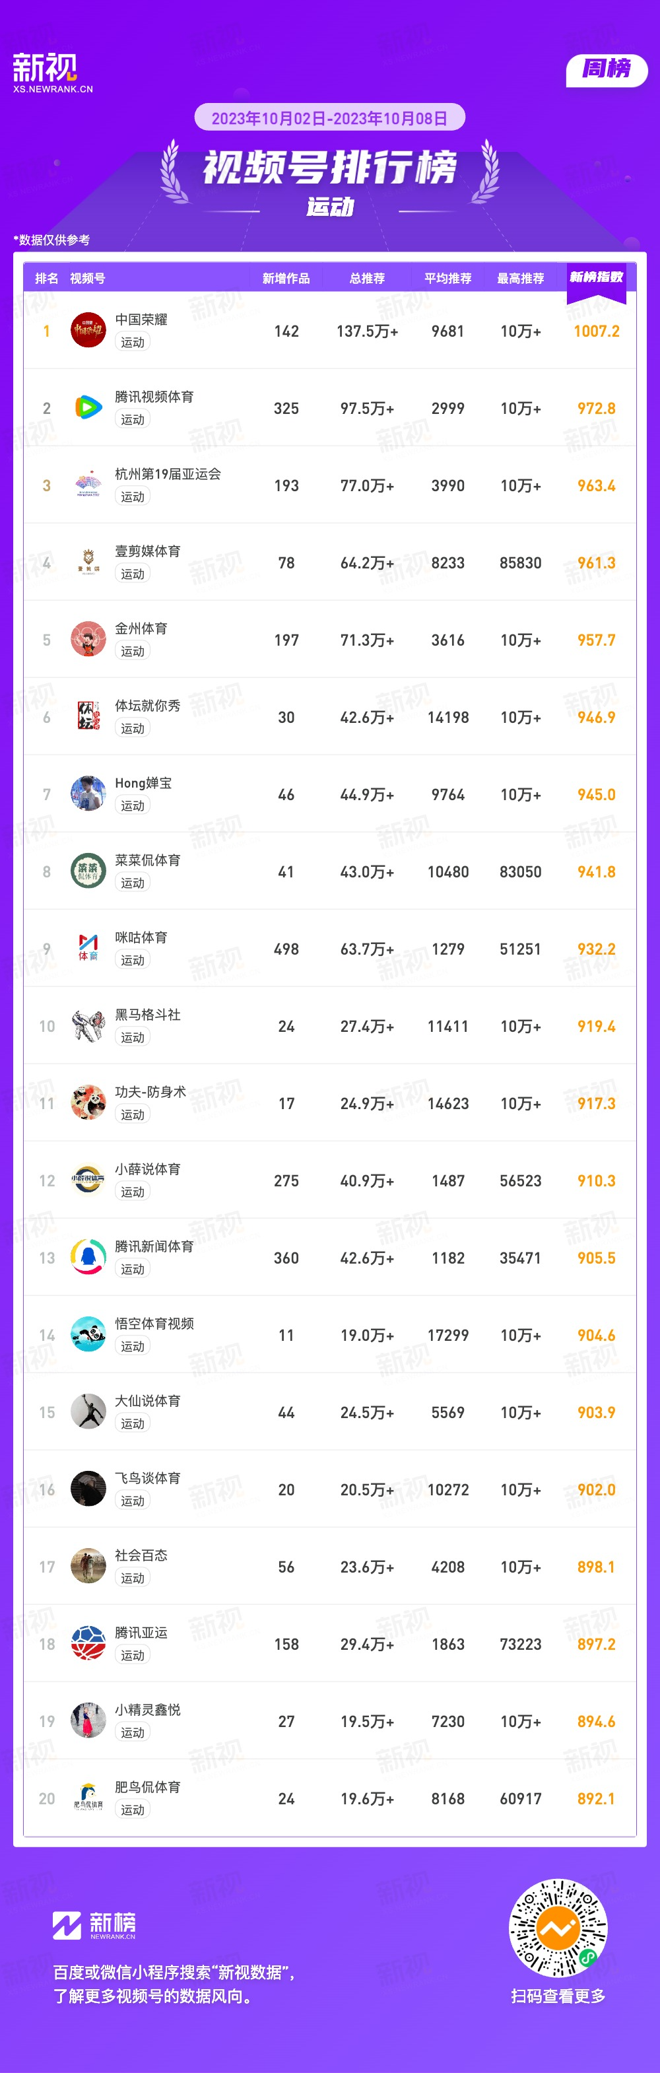Click the 杭州第19届亚运会 avatar icon
Viewport: 660px width, 2073px height.
pos(88,485)
